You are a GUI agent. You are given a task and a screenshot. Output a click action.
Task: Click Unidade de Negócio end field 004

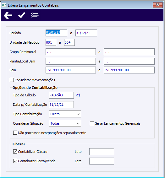pos(69,42)
